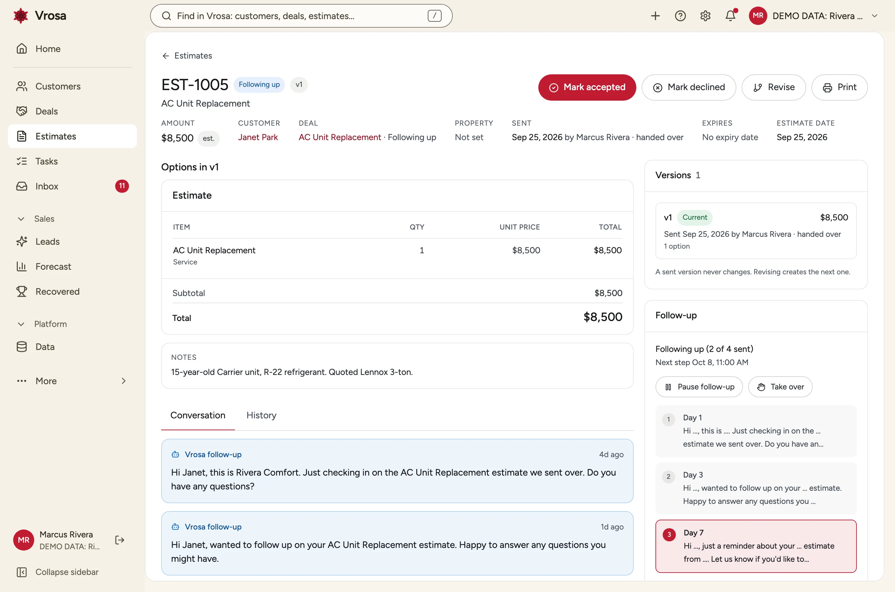The width and height of the screenshot is (895, 592).
Task: Click the Vrosa logo icon
Action: (x=20, y=16)
